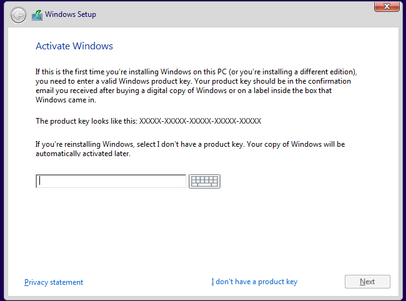Click the Windows Setup title bar icon

point(37,15)
